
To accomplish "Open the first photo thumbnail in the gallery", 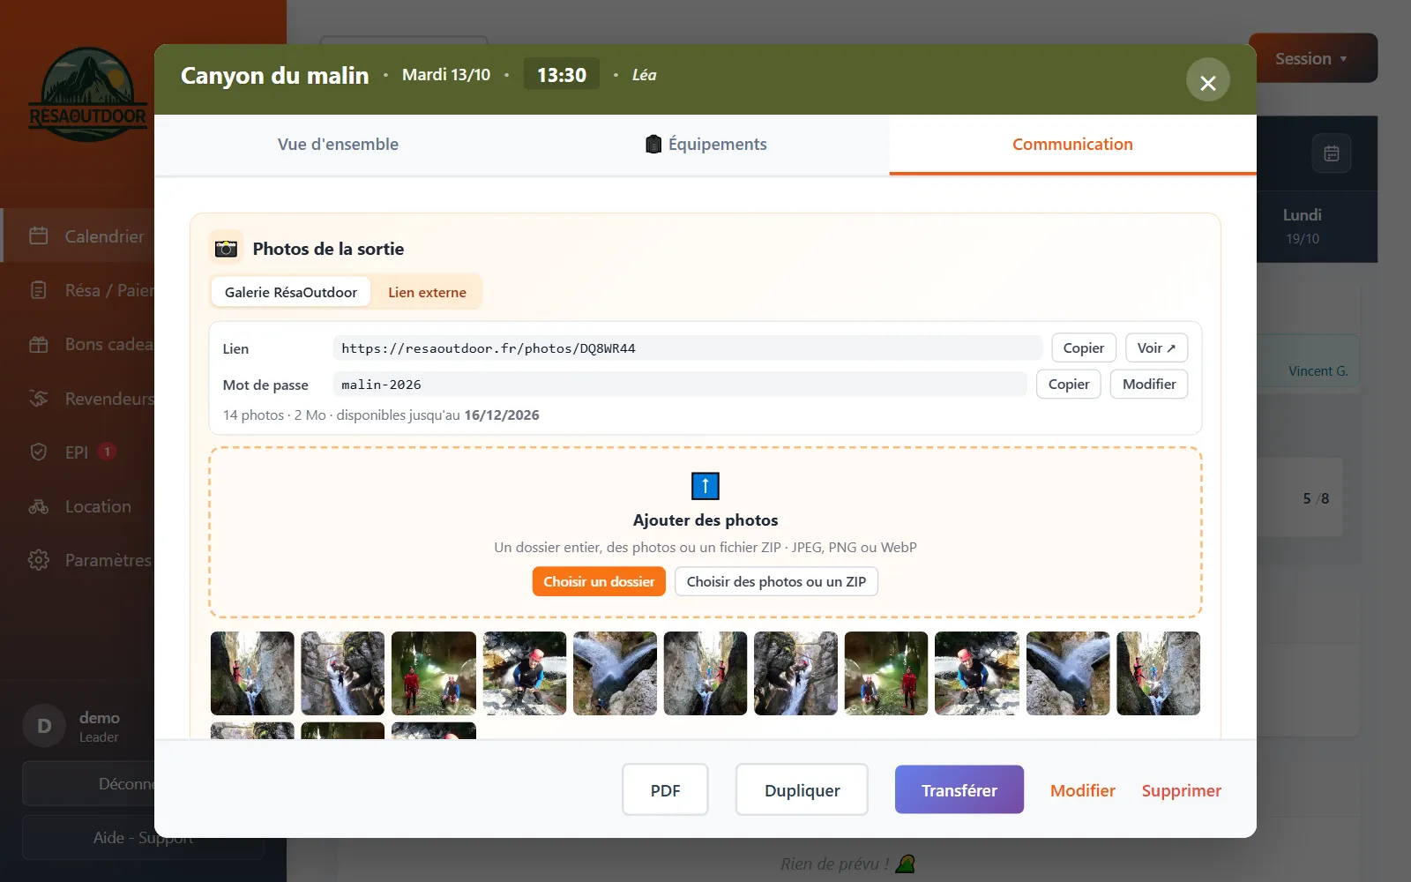I will (252, 673).
